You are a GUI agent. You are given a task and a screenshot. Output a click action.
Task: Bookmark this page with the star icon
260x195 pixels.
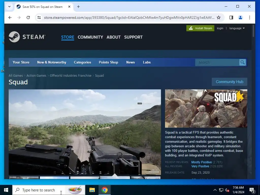[x=219, y=18]
